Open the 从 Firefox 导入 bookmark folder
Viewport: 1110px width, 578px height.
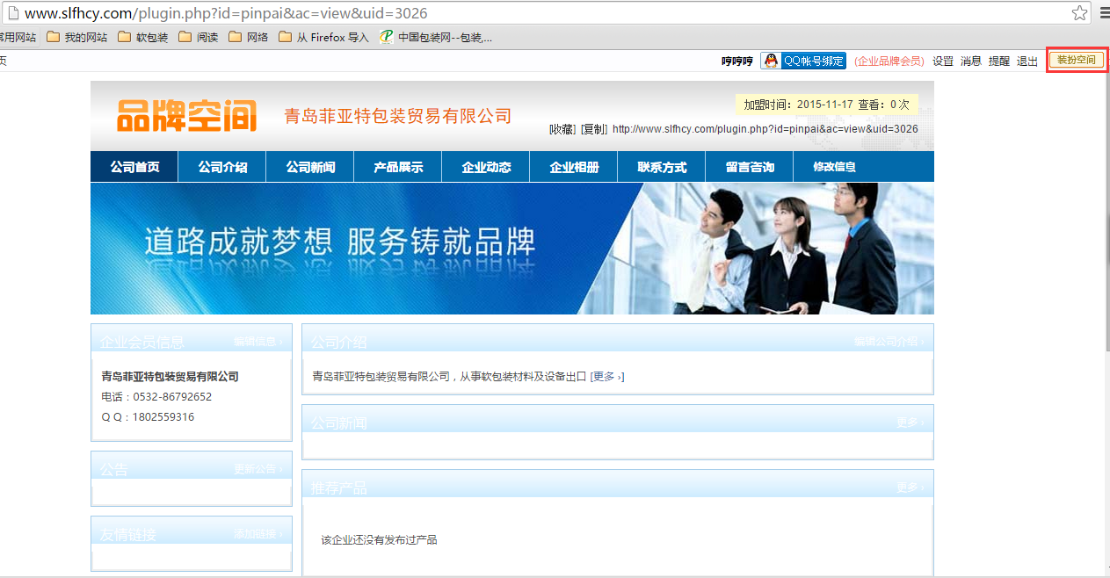tap(323, 37)
